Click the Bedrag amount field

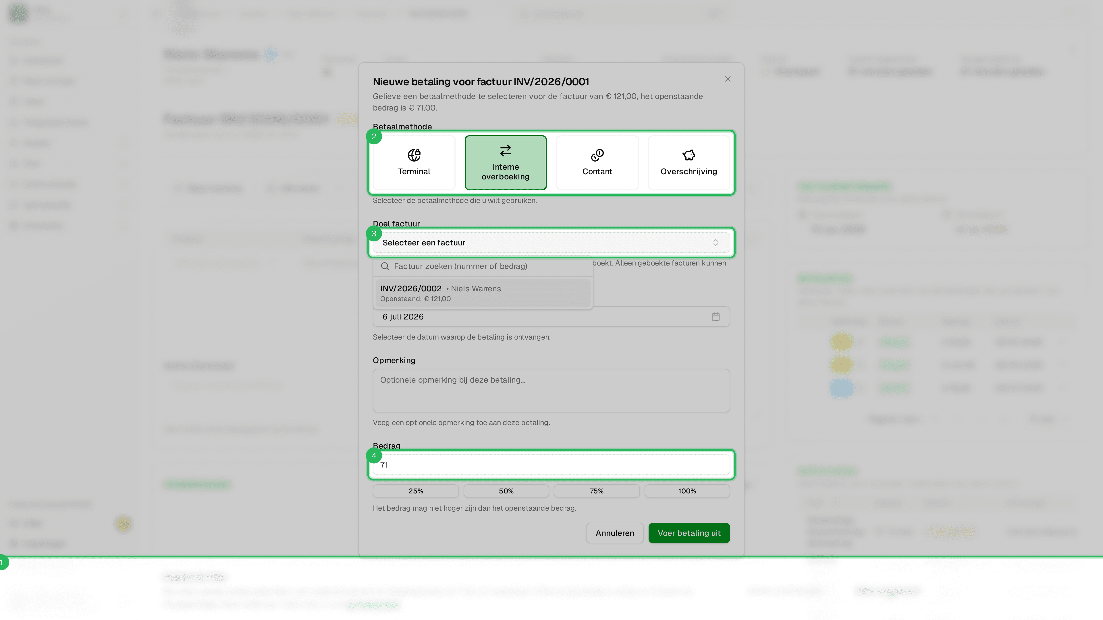[551, 465]
